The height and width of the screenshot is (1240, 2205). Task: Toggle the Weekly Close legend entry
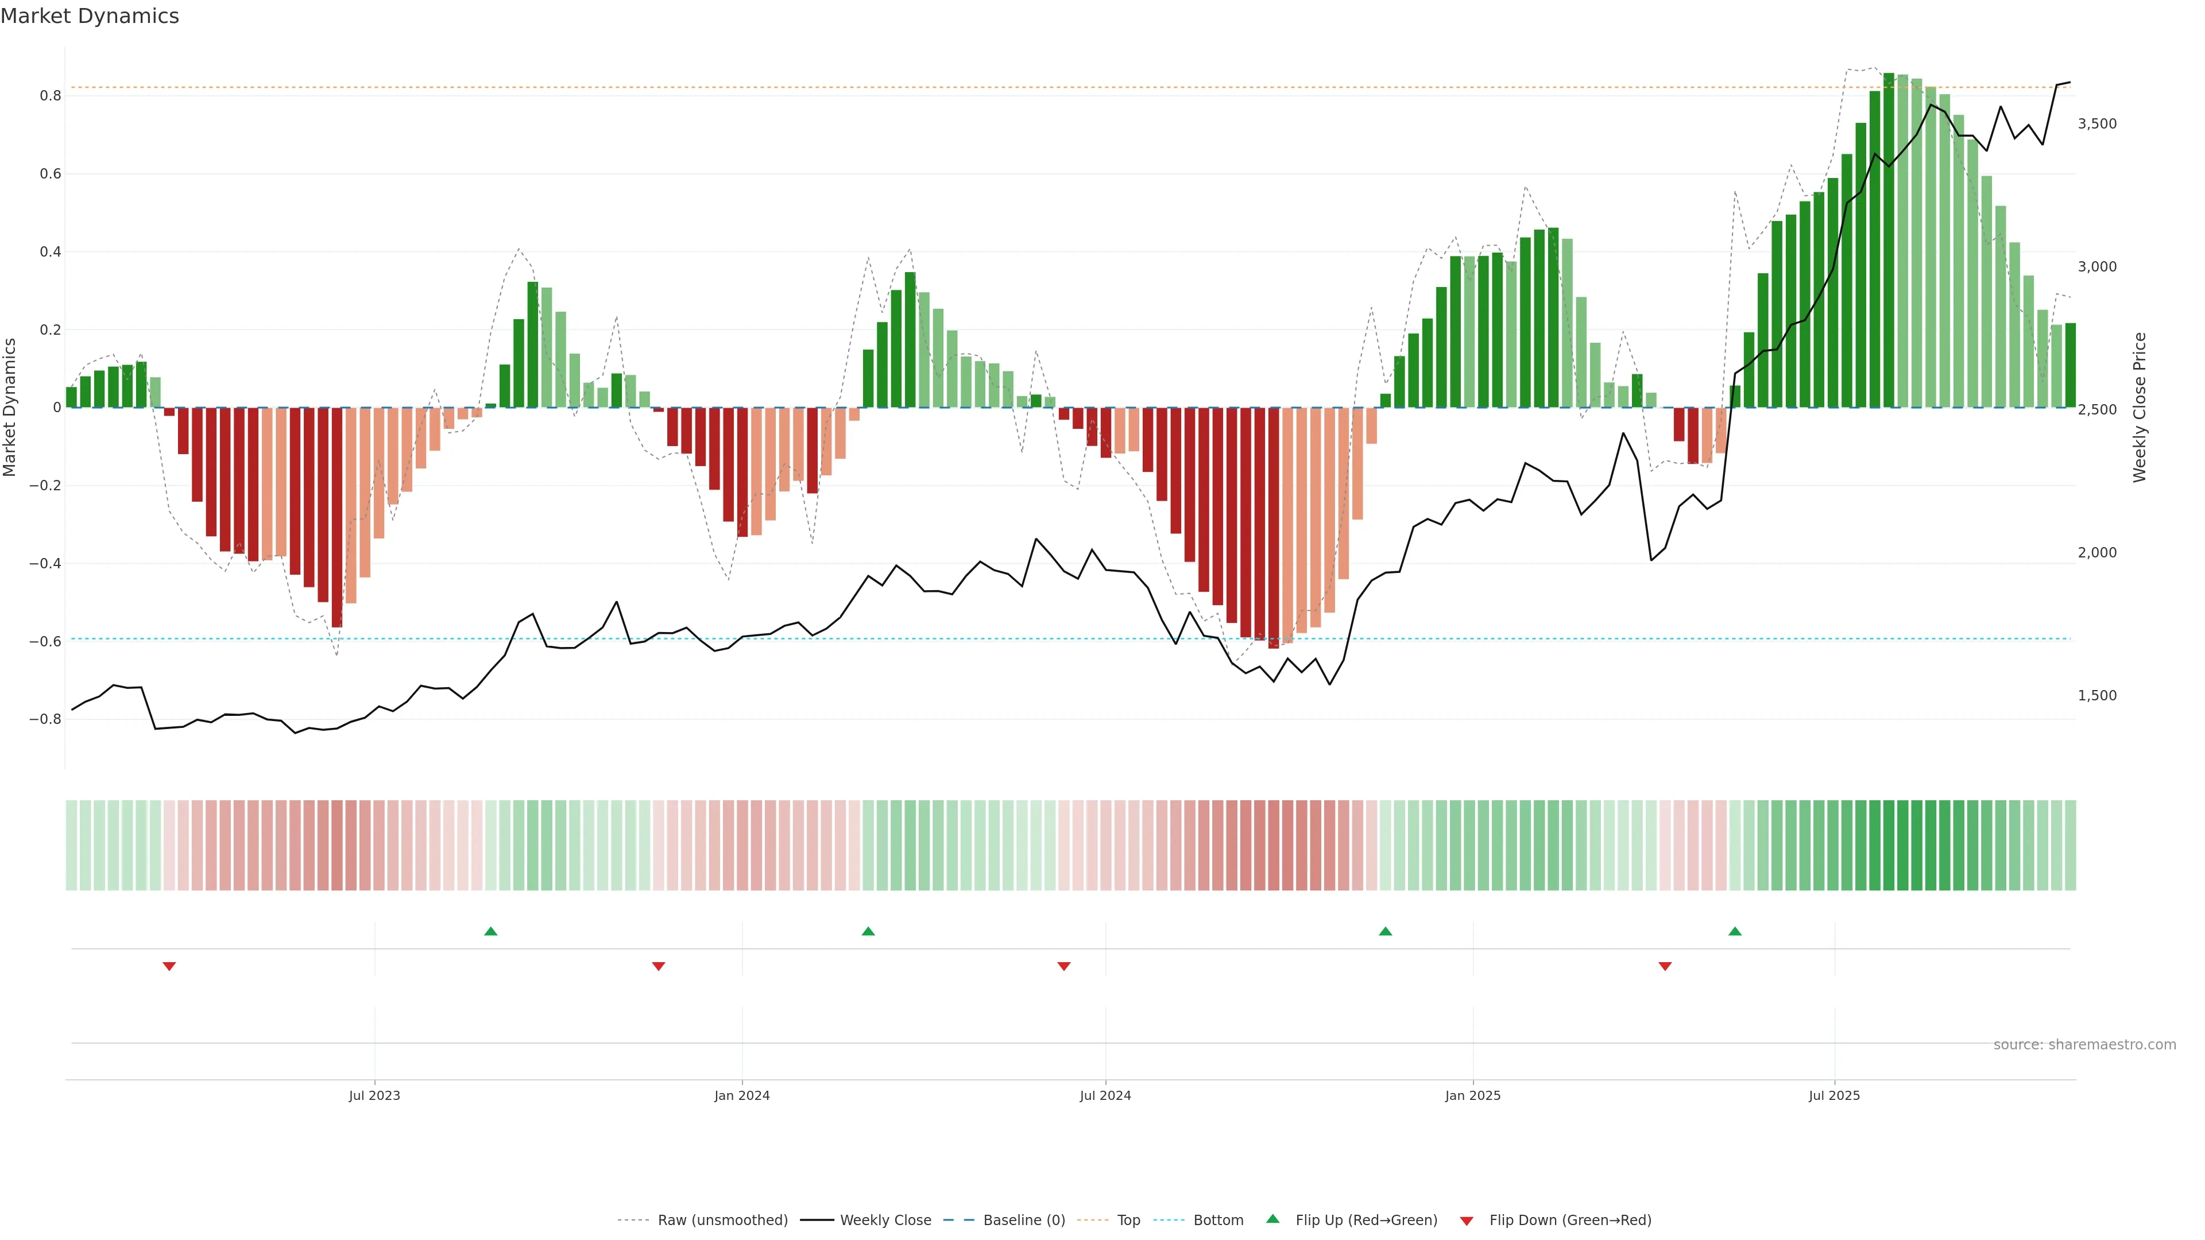(885, 1220)
